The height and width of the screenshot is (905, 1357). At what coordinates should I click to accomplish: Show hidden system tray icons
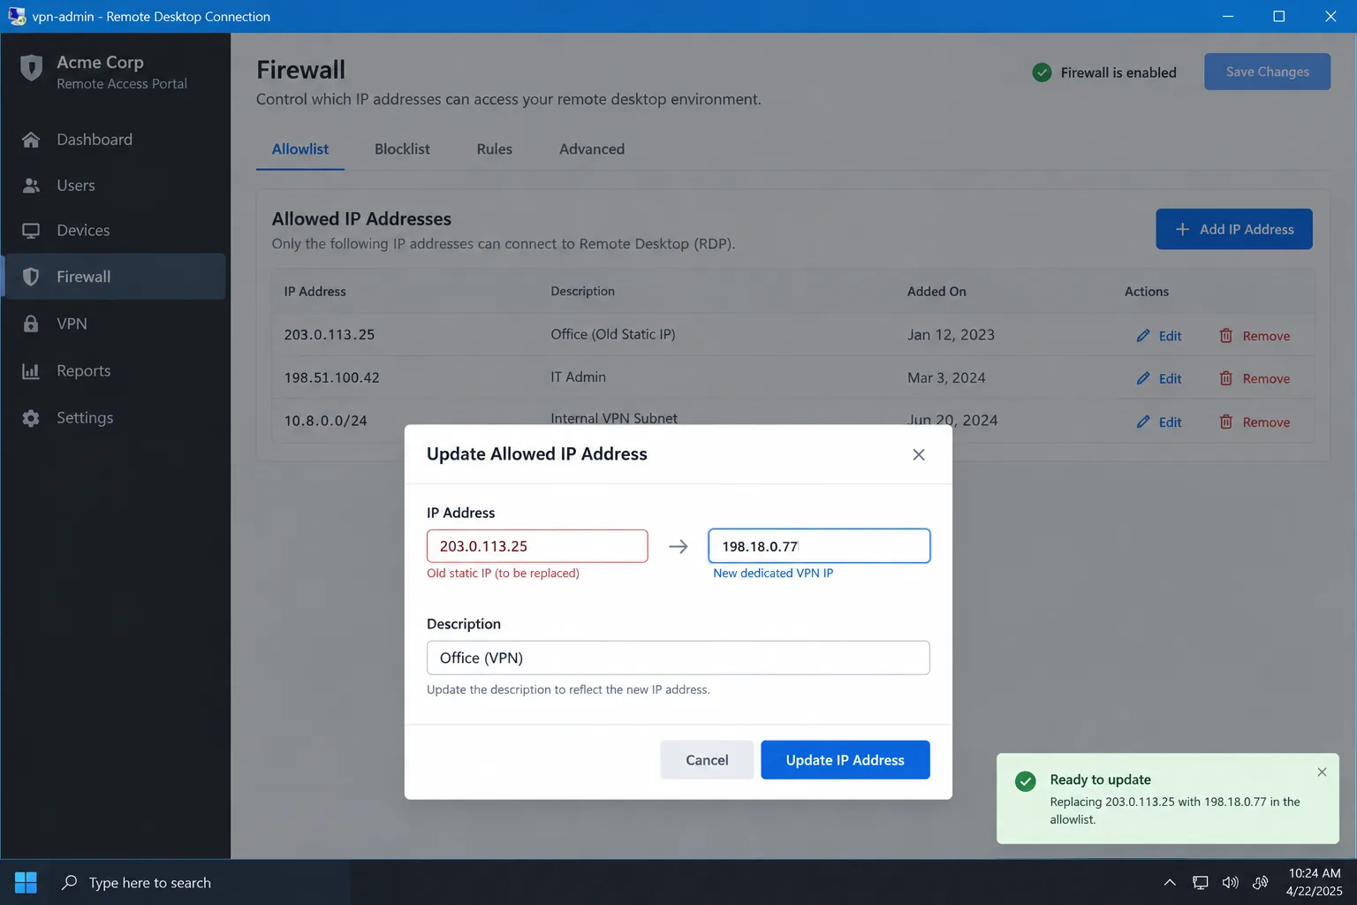pyautogui.click(x=1170, y=882)
